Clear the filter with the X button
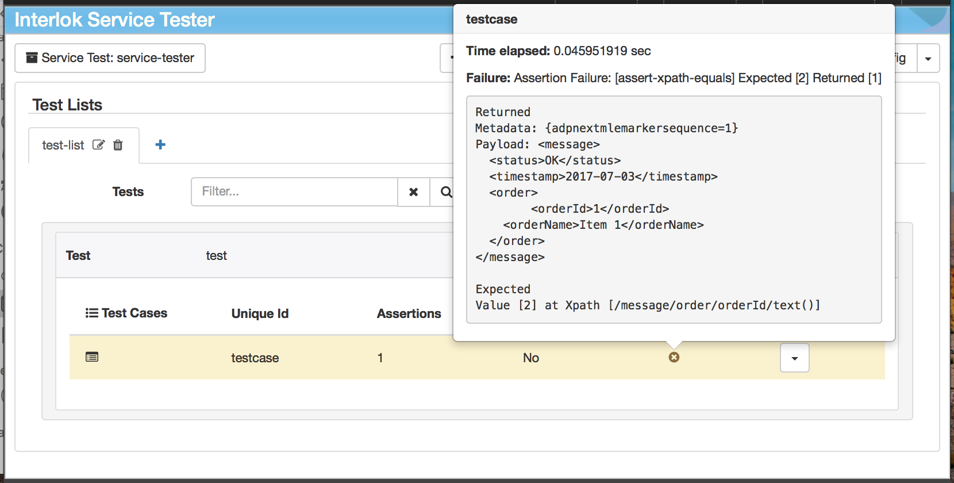This screenshot has height=483, width=954. 413,192
